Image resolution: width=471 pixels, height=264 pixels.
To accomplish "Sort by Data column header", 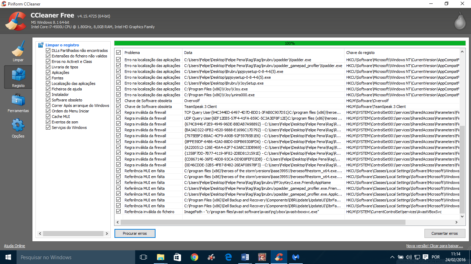I will tap(263, 53).
